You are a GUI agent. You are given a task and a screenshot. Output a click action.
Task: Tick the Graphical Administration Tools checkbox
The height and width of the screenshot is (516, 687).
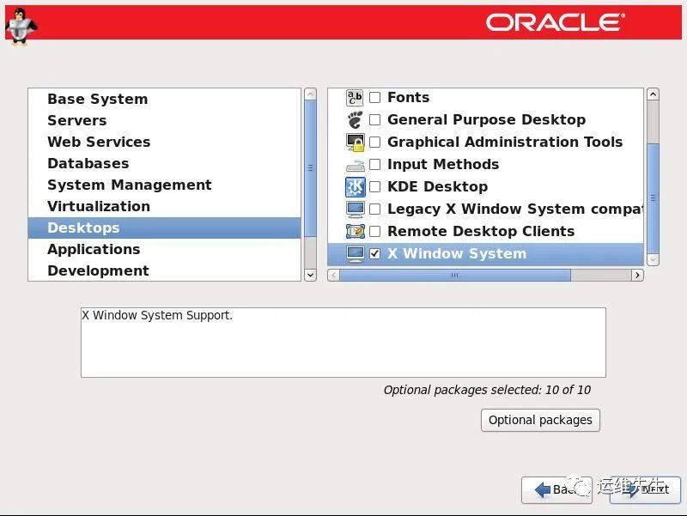pyautogui.click(x=374, y=142)
